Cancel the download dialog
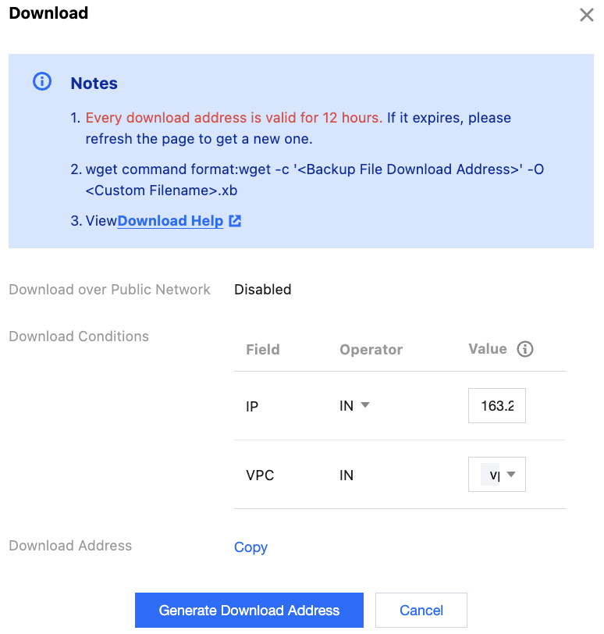604x634 pixels. (421, 611)
